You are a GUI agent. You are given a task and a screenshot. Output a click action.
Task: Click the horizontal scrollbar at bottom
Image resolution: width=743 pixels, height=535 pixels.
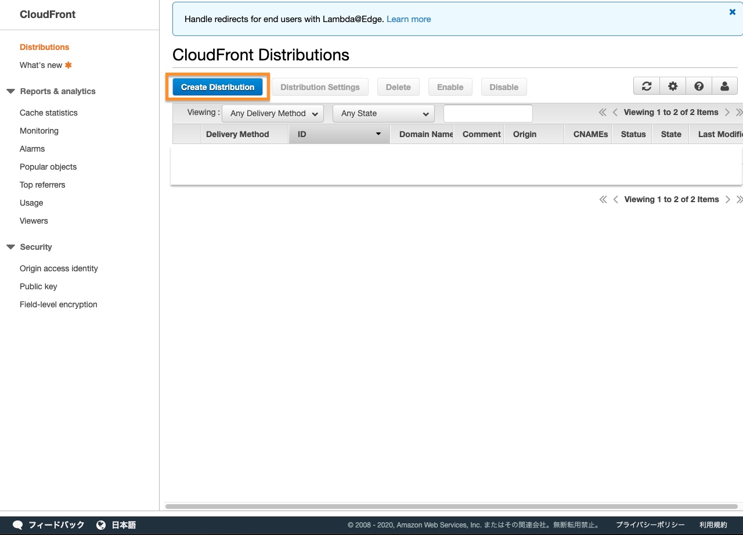[451, 507]
